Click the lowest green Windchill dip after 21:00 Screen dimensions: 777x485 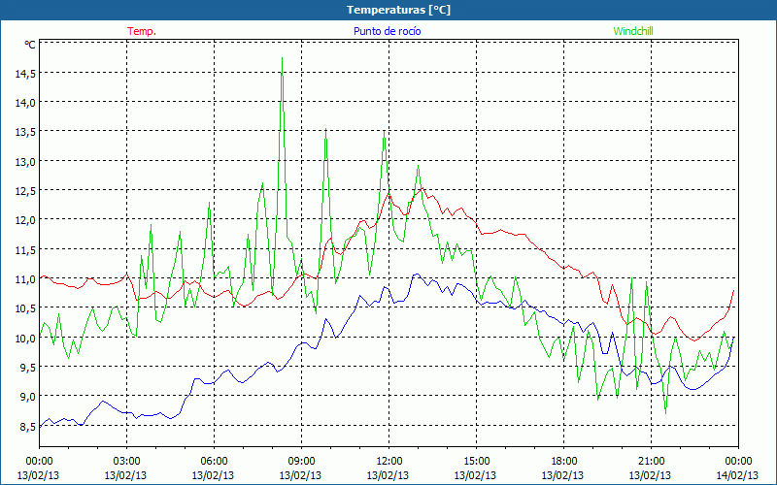pyautogui.click(x=665, y=413)
